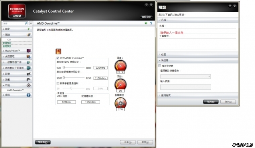Click the GPU clock 920MHz setting box
Viewport: 255px width, 148px height.
pos(100,68)
